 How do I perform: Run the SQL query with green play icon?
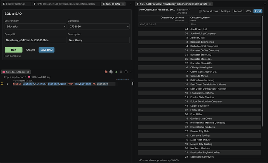(116, 72)
